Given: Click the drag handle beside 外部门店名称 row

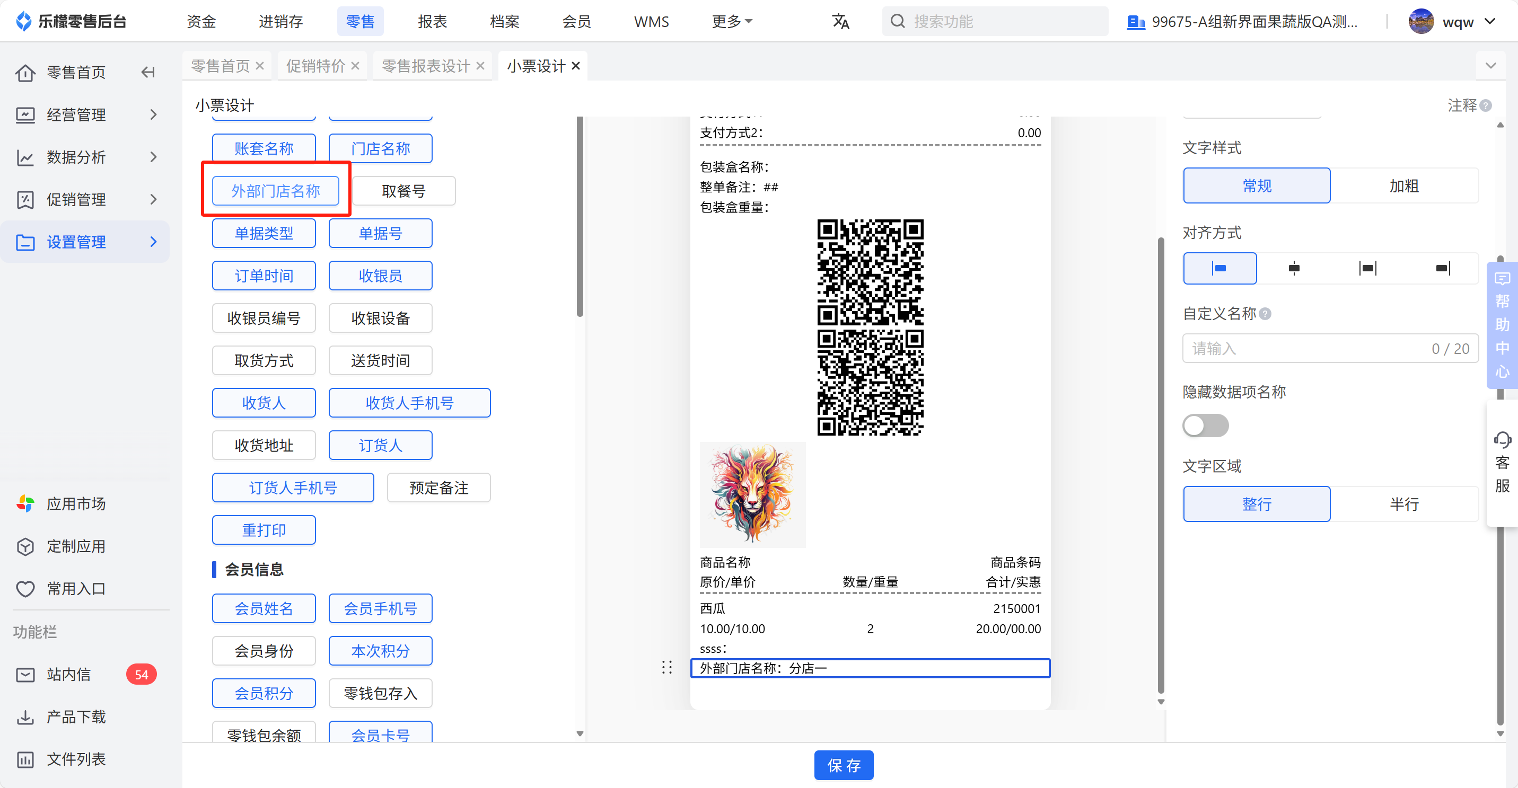Looking at the screenshot, I should [x=666, y=667].
